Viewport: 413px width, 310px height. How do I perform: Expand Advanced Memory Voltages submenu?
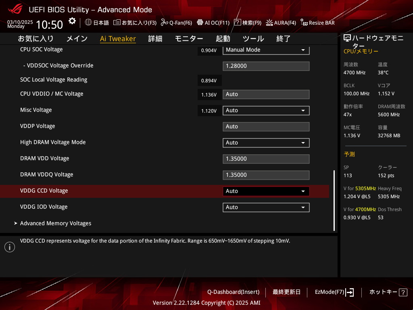[56, 223]
